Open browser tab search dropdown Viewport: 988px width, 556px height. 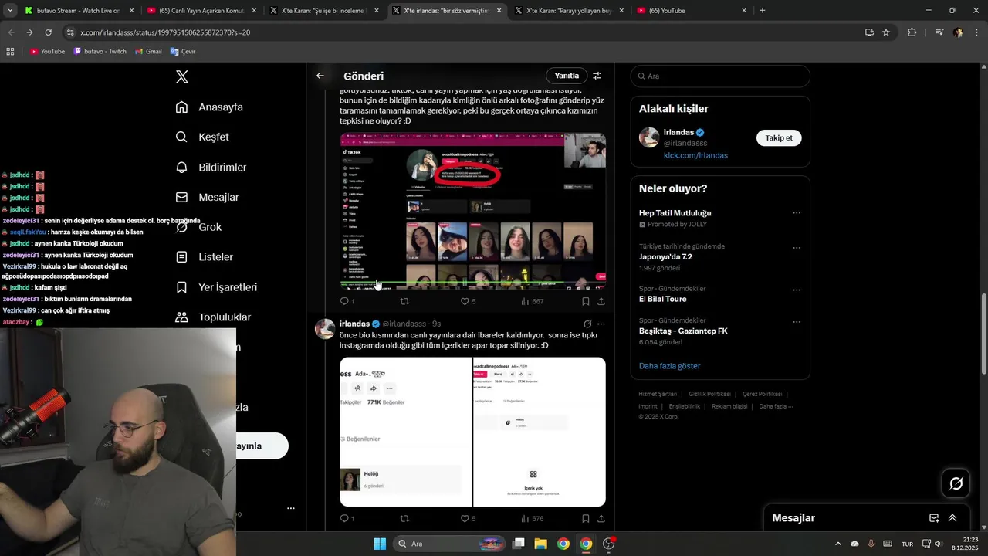pos(10,11)
